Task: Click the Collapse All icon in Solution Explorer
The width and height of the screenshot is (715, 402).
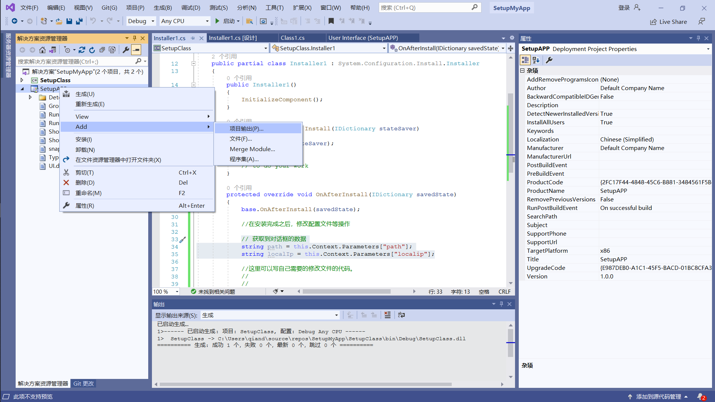Action: pos(102,50)
